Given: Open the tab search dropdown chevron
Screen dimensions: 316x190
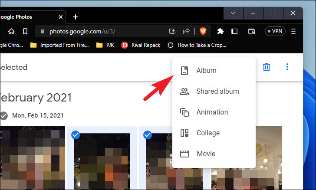Looking at the screenshot, I should [x=233, y=13].
